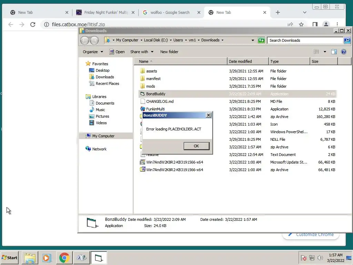Bookmark this page with star icon

[301, 24]
